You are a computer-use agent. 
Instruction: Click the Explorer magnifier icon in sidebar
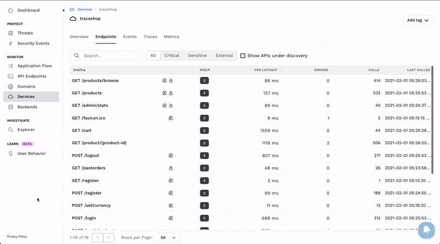tap(11, 130)
